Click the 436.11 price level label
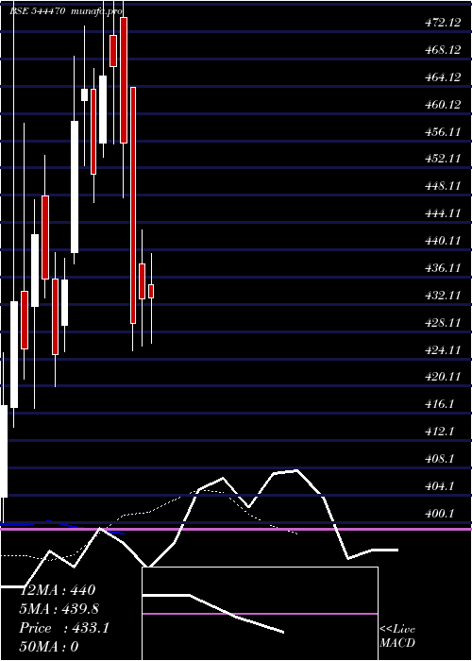Image resolution: width=472 pixels, height=661 pixels. (443, 268)
